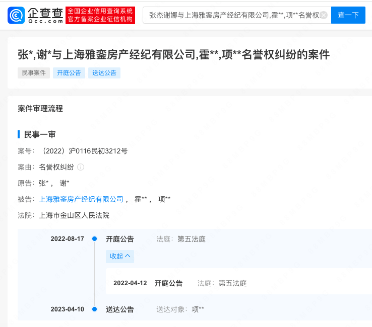Open 上海雅銮房产经纪有限公司 company link
372x327 pixels.
point(81,199)
